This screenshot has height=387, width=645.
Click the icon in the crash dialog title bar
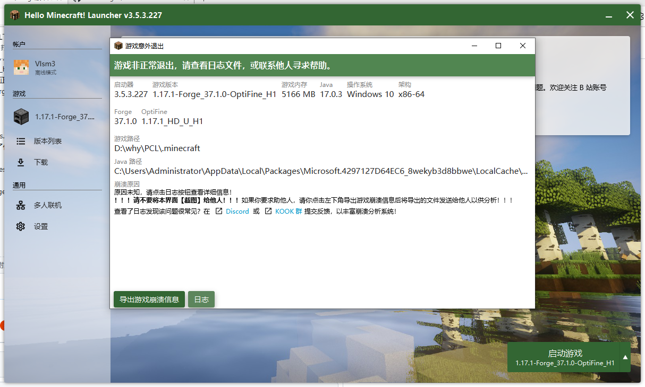[x=118, y=46]
